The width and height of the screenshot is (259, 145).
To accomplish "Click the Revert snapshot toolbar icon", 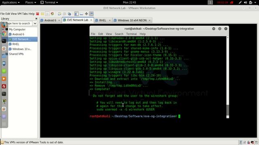I will [64, 14].
